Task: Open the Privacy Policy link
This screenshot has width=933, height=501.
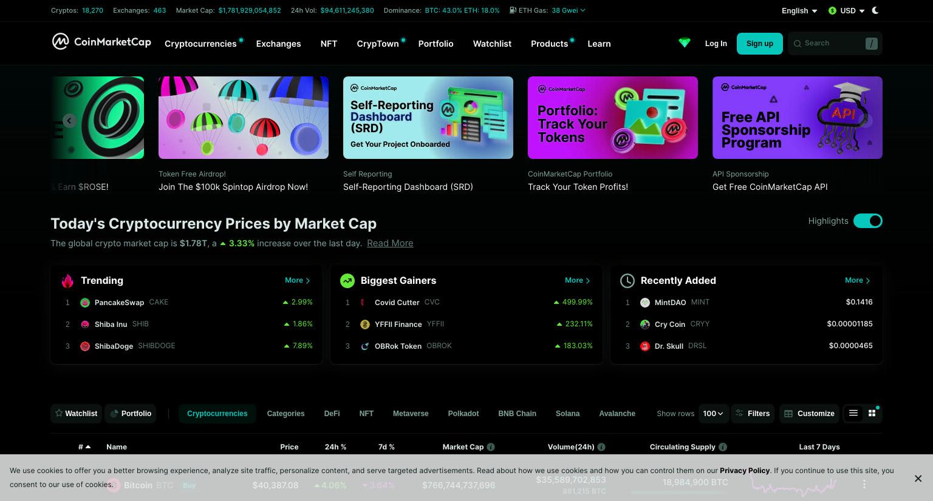Action: 745,470
